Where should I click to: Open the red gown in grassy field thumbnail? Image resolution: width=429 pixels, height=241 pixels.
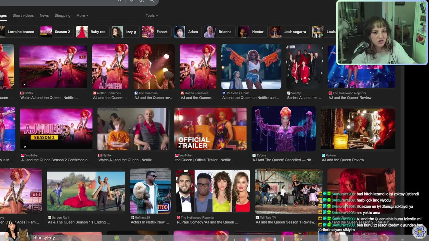pos(86,191)
